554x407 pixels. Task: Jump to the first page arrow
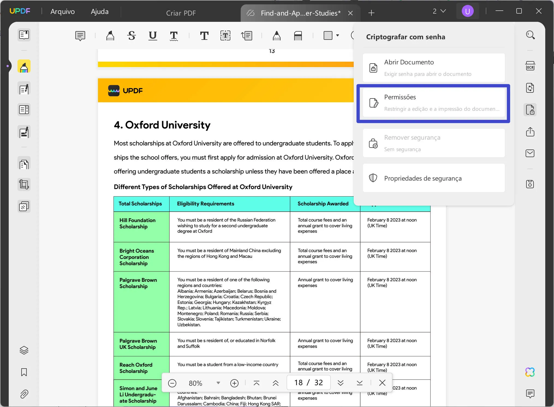[x=257, y=383]
